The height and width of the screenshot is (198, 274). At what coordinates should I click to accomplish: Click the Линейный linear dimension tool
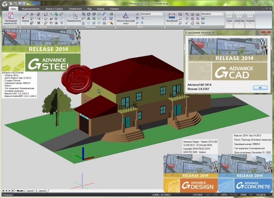point(172,17)
